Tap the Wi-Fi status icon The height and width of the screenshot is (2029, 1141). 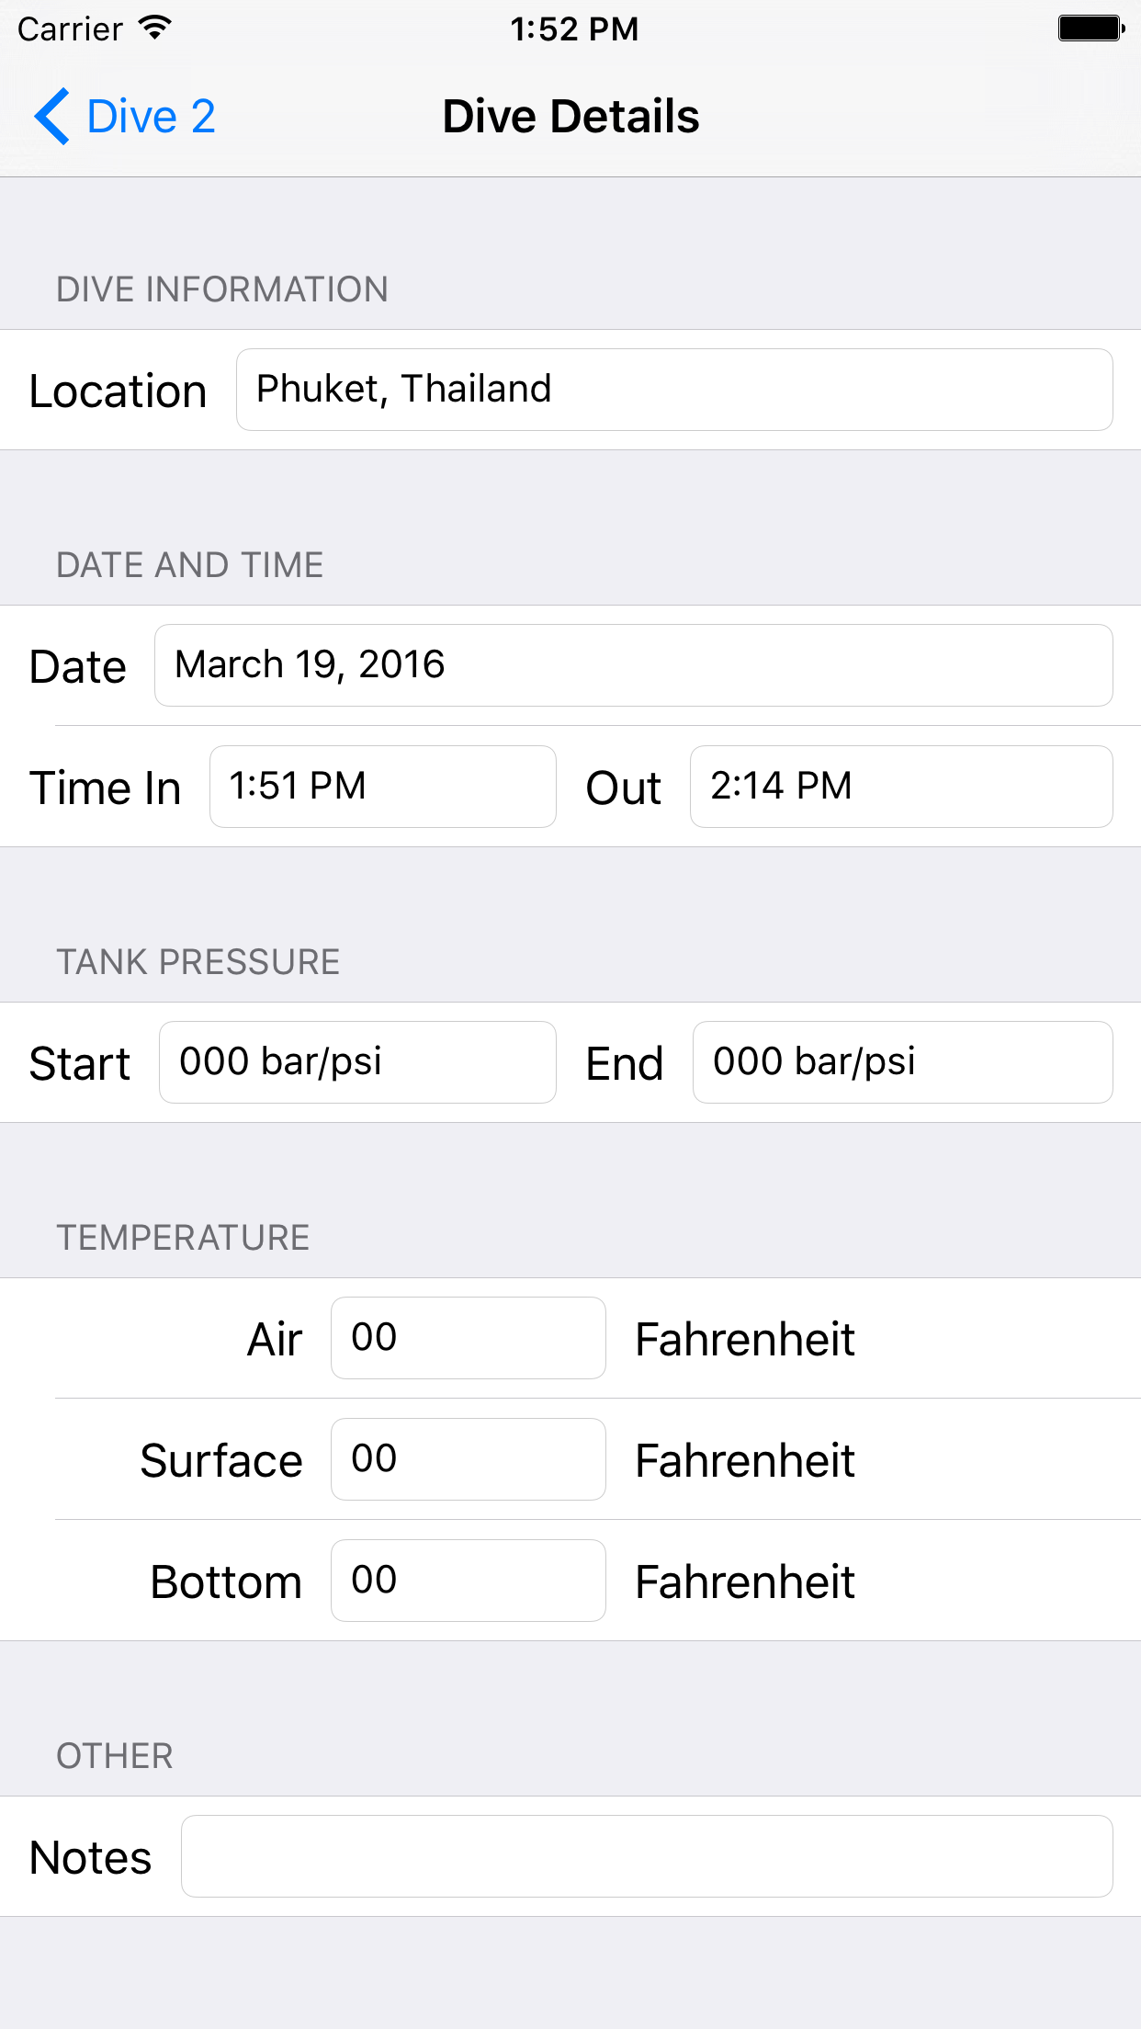click(156, 28)
